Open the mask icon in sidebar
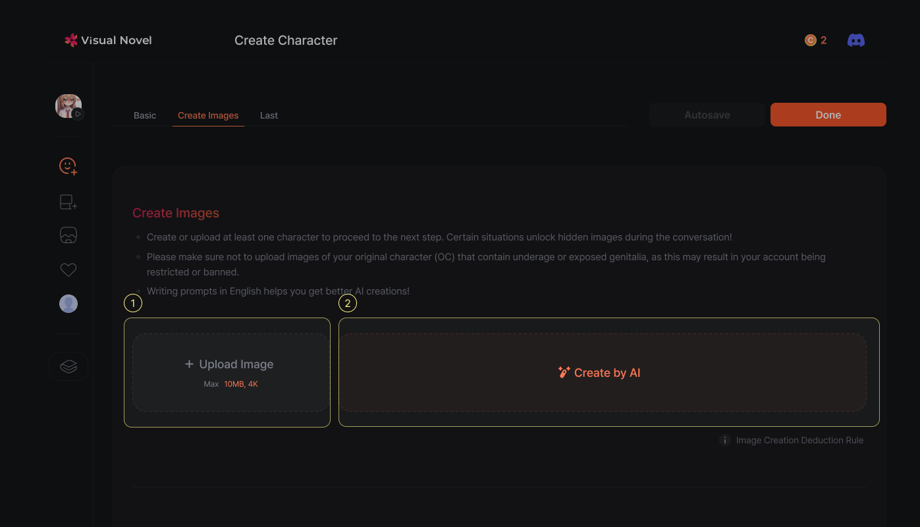The image size is (920, 527). click(68, 235)
